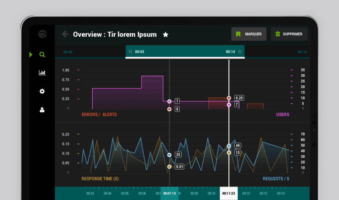Open the bar chart analytics view
This screenshot has height=200, width=339.
[42, 72]
